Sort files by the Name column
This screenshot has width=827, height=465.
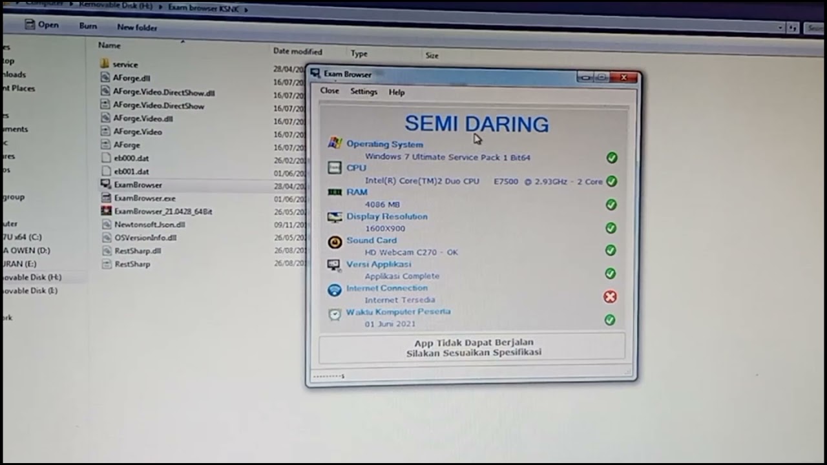point(110,45)
